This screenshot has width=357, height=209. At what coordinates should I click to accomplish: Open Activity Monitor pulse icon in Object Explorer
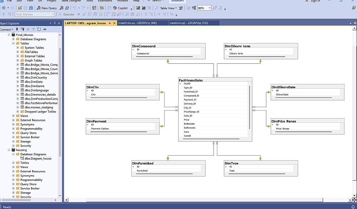click(x=45, y=29)
